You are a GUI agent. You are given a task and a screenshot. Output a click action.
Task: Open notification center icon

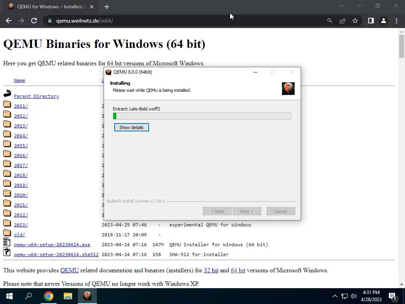tap(393, 296)
